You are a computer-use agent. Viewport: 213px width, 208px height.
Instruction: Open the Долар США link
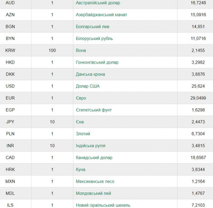[x=88, y=86]
